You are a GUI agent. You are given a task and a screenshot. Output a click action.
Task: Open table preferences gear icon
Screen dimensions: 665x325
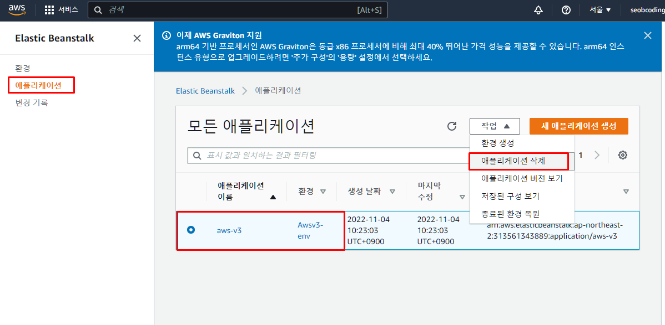[623, 155]
